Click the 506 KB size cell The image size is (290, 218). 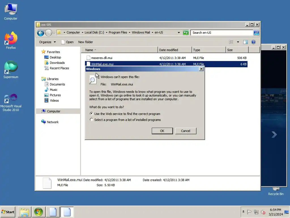242,58
